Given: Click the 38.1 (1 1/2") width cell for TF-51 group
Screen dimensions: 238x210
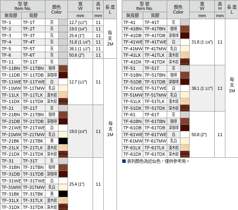Looking at the screenshot, I should tap(202, 88).
